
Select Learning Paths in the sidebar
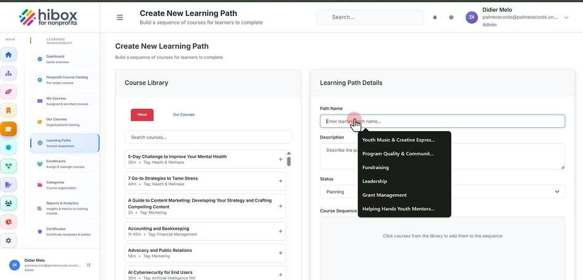pos(65,143)
